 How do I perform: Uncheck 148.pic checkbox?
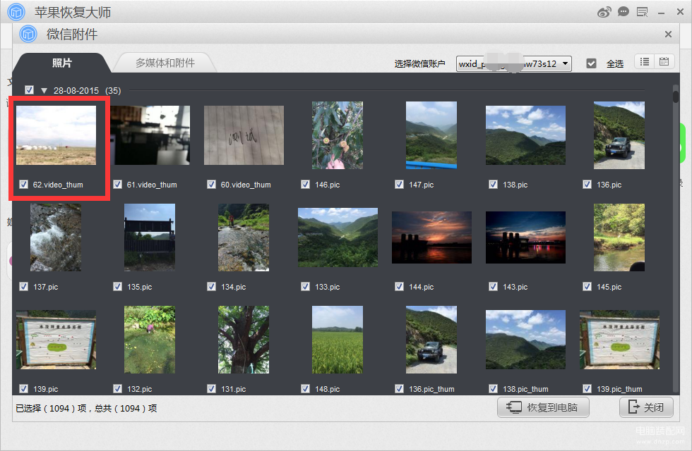[305, 388]
